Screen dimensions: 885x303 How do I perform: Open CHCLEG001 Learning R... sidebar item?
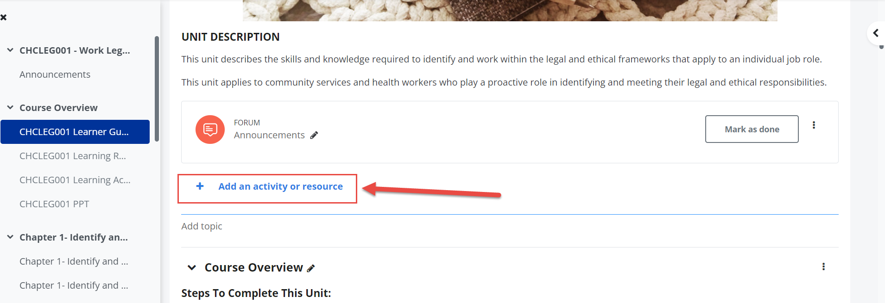(73, 156)
